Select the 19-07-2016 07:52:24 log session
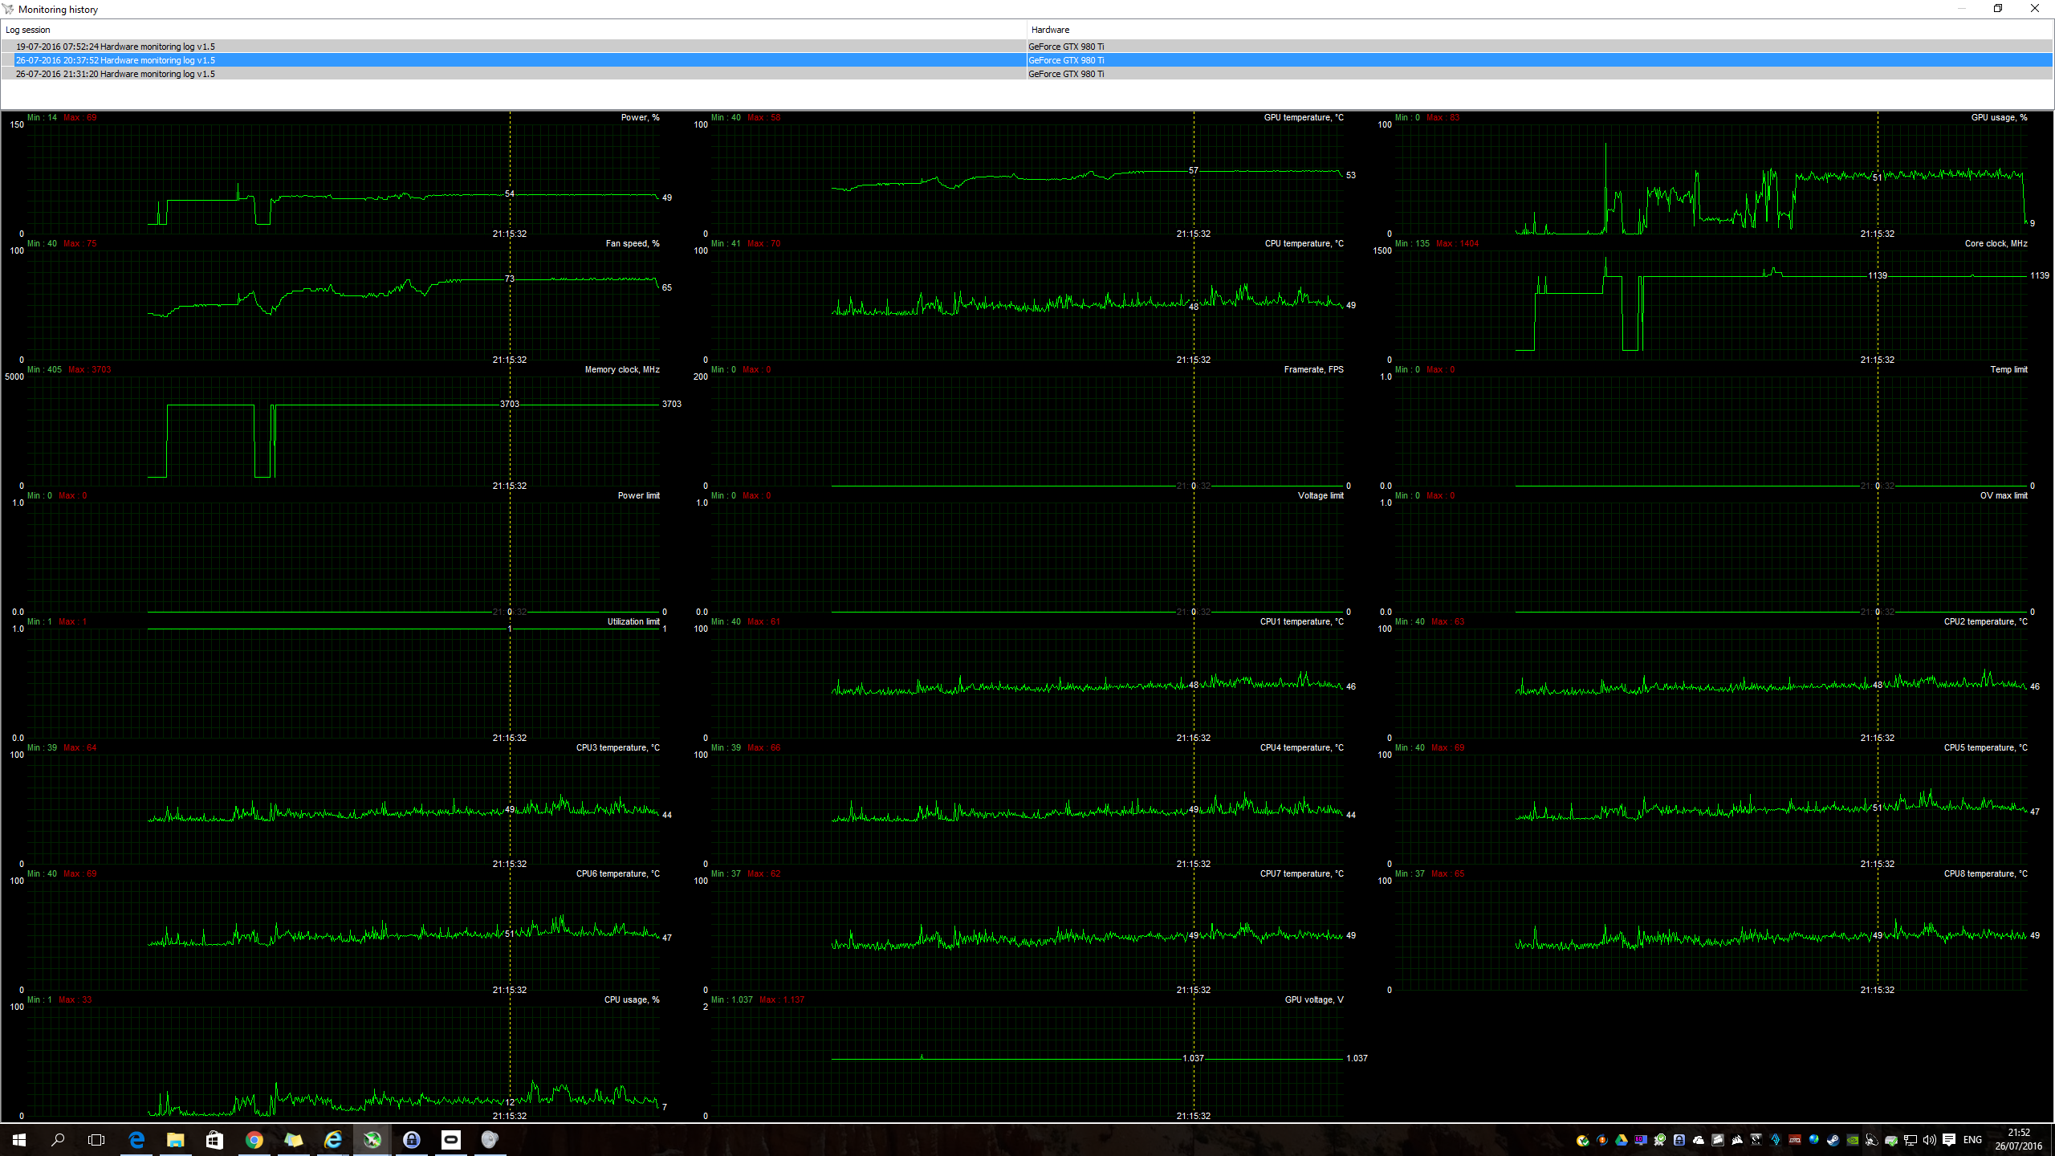The width and height of the screenshot is (2055, 1156). pyautogui.click(x=115, y=47)
